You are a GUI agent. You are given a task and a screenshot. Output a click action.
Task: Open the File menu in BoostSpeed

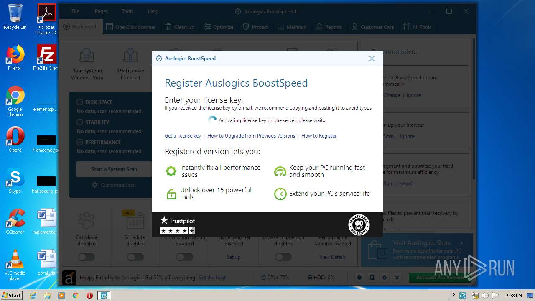(x=75, y=11)
